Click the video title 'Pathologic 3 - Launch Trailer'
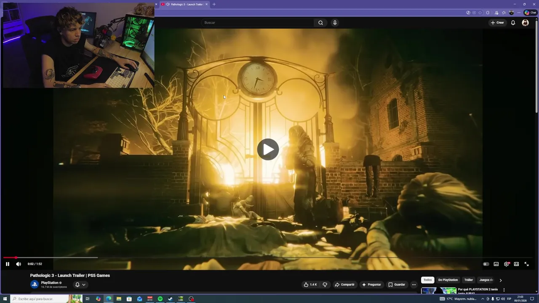This screenshot has height=303, width=539. coord(70,276)
